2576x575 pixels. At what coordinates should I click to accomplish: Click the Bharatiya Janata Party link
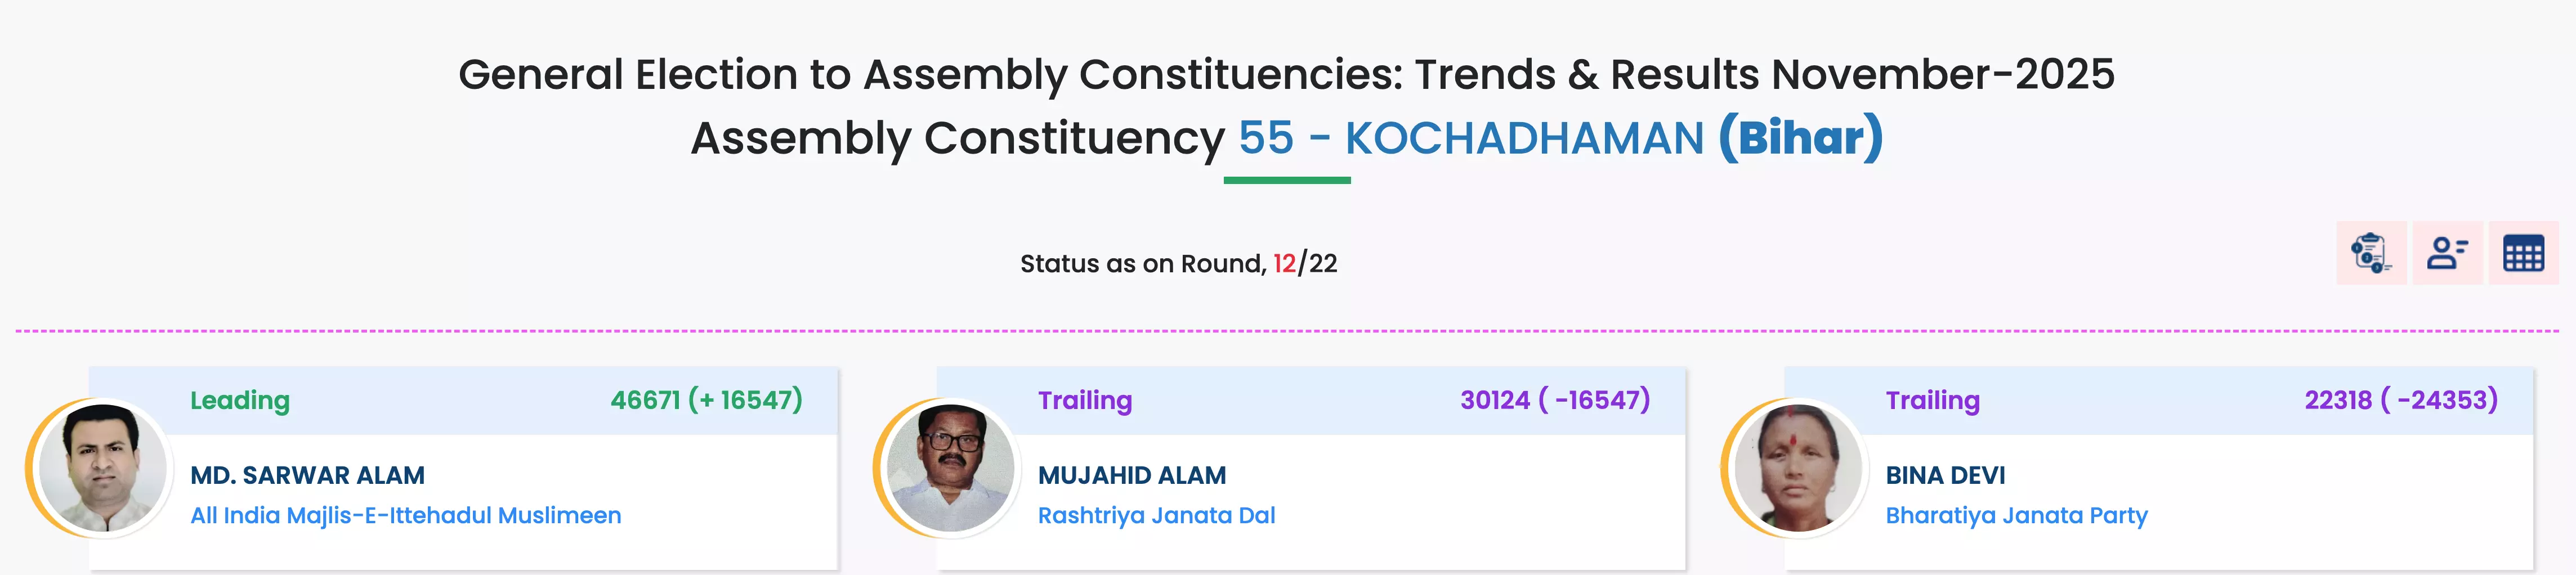click(2016, 515)
